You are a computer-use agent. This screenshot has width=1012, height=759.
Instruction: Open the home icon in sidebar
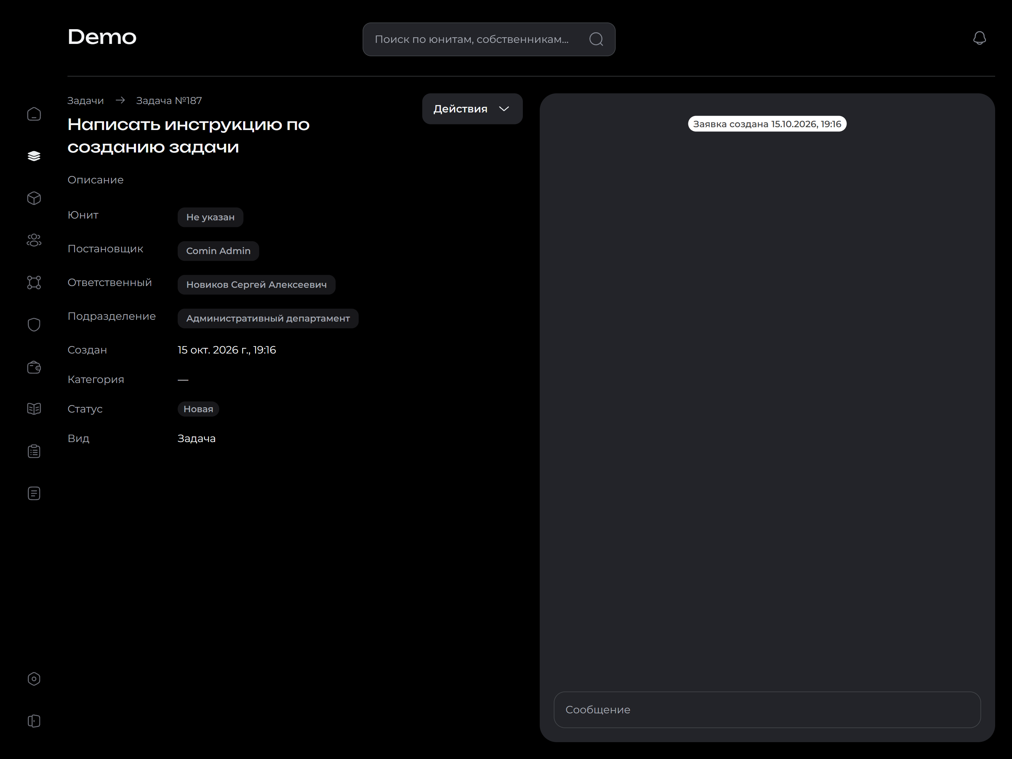(x=34, y=114)
